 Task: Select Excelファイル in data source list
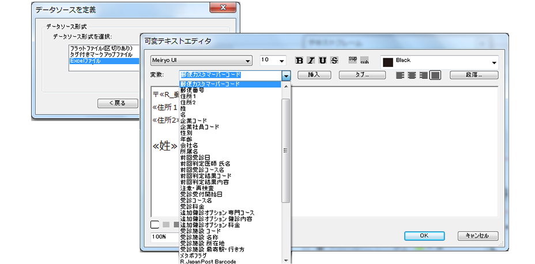(x=85, y=61)
